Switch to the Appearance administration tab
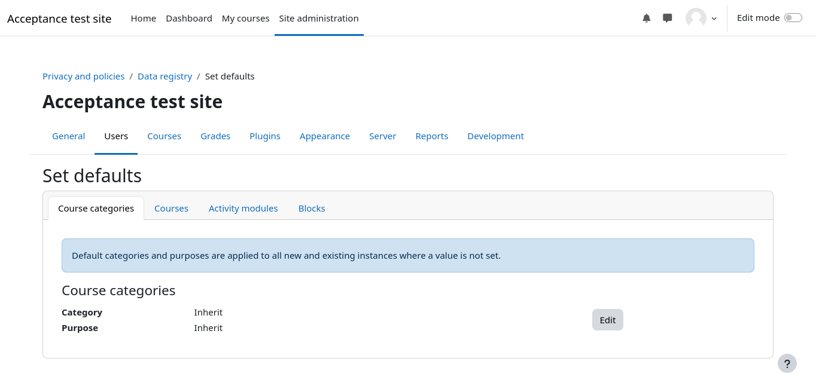 324,136
